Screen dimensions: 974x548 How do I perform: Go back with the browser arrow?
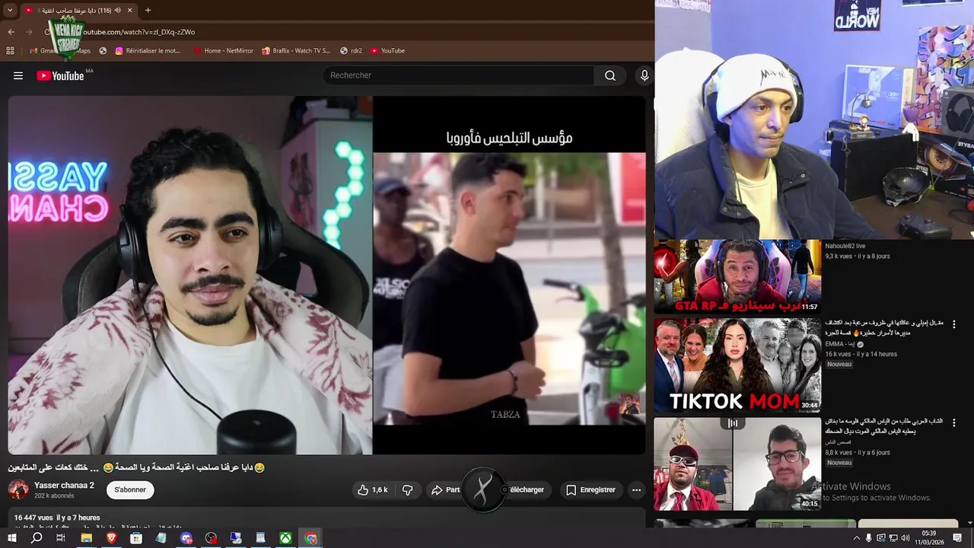coord(11,32)
